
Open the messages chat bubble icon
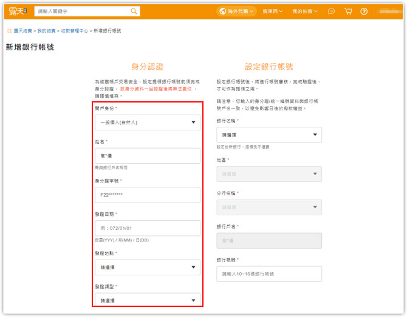331,12
